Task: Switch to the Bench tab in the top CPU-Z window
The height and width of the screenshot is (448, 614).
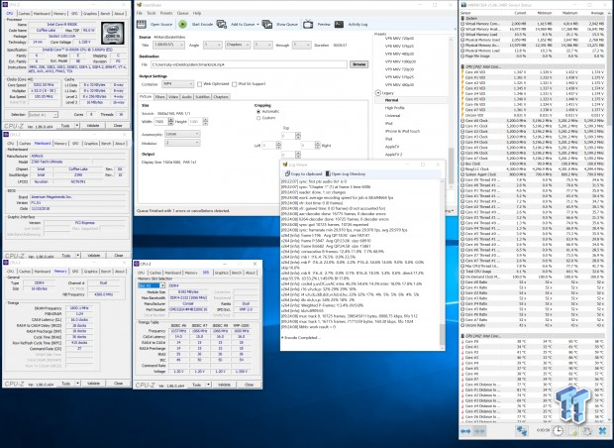Action: 105,13
